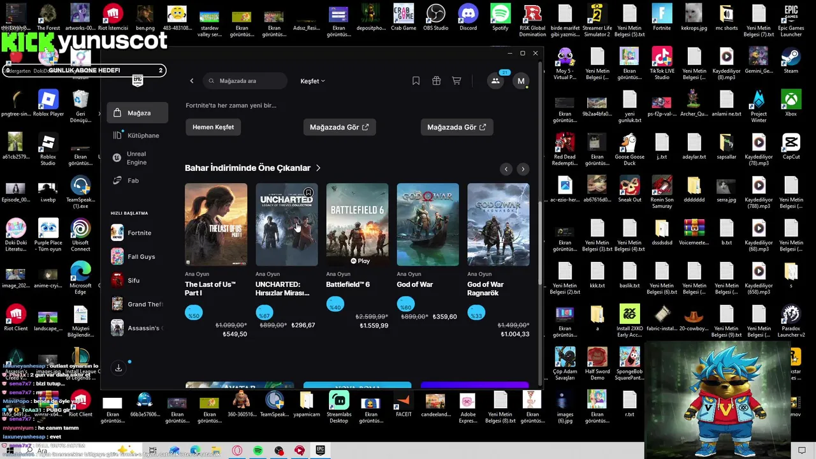This screenshot has height=459, width=816.
Task: Click the ₺549,50 discounted price
Action: [x=234, y=334]
